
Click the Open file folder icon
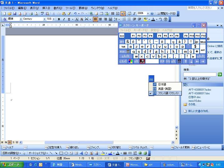(10, 13)
